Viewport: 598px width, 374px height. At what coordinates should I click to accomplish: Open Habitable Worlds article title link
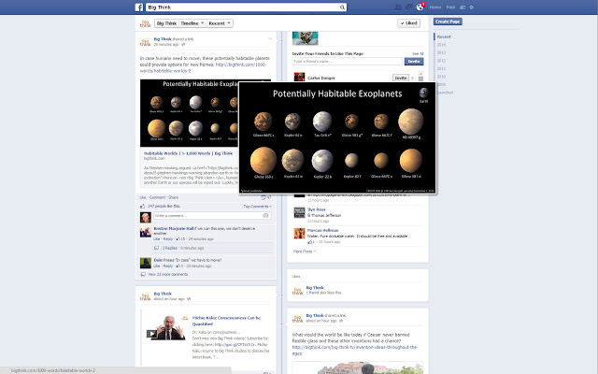point(189,153)
